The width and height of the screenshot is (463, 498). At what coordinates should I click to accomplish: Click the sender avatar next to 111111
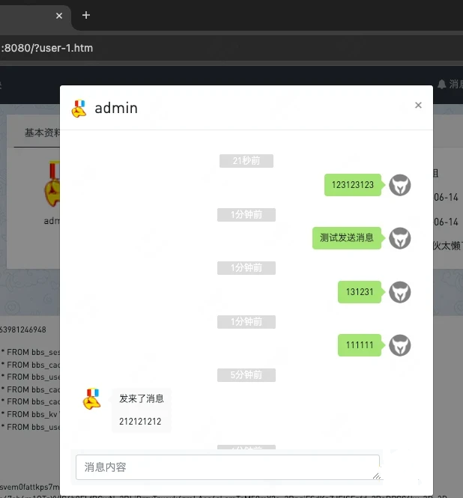tap(400, 345)
